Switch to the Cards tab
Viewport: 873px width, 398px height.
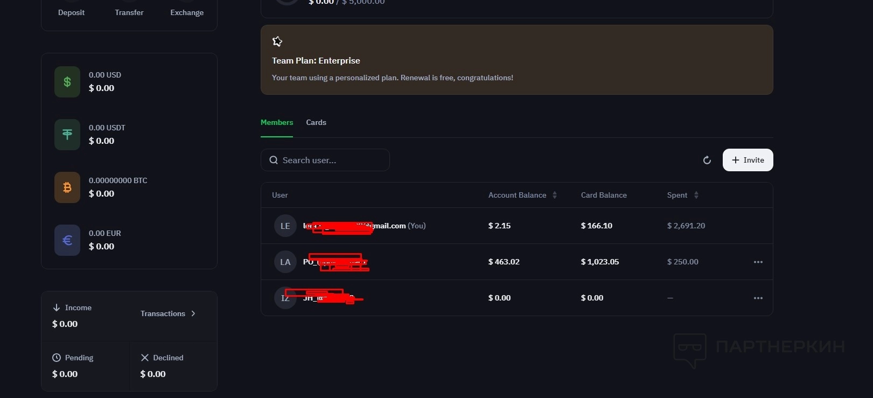[x=316, y=122]
